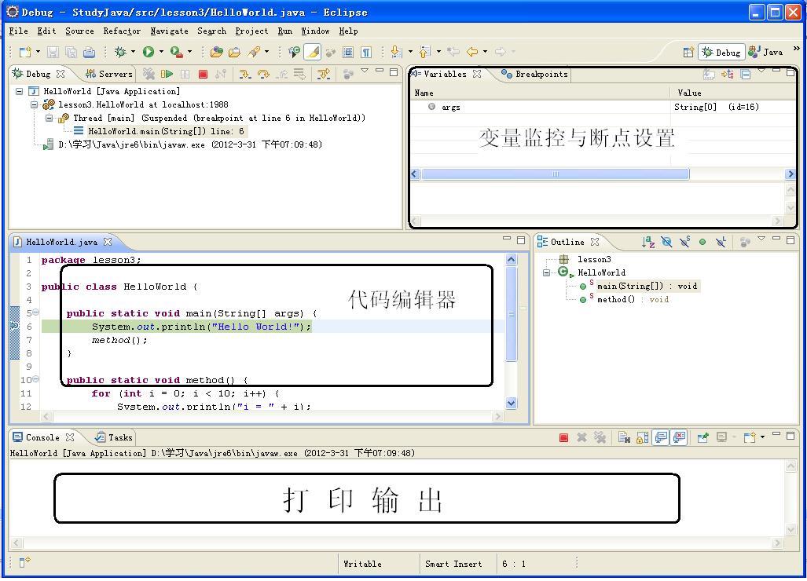Select the Debug perspective button
This screenshot has width=807, height=581.
pos(721,52)
